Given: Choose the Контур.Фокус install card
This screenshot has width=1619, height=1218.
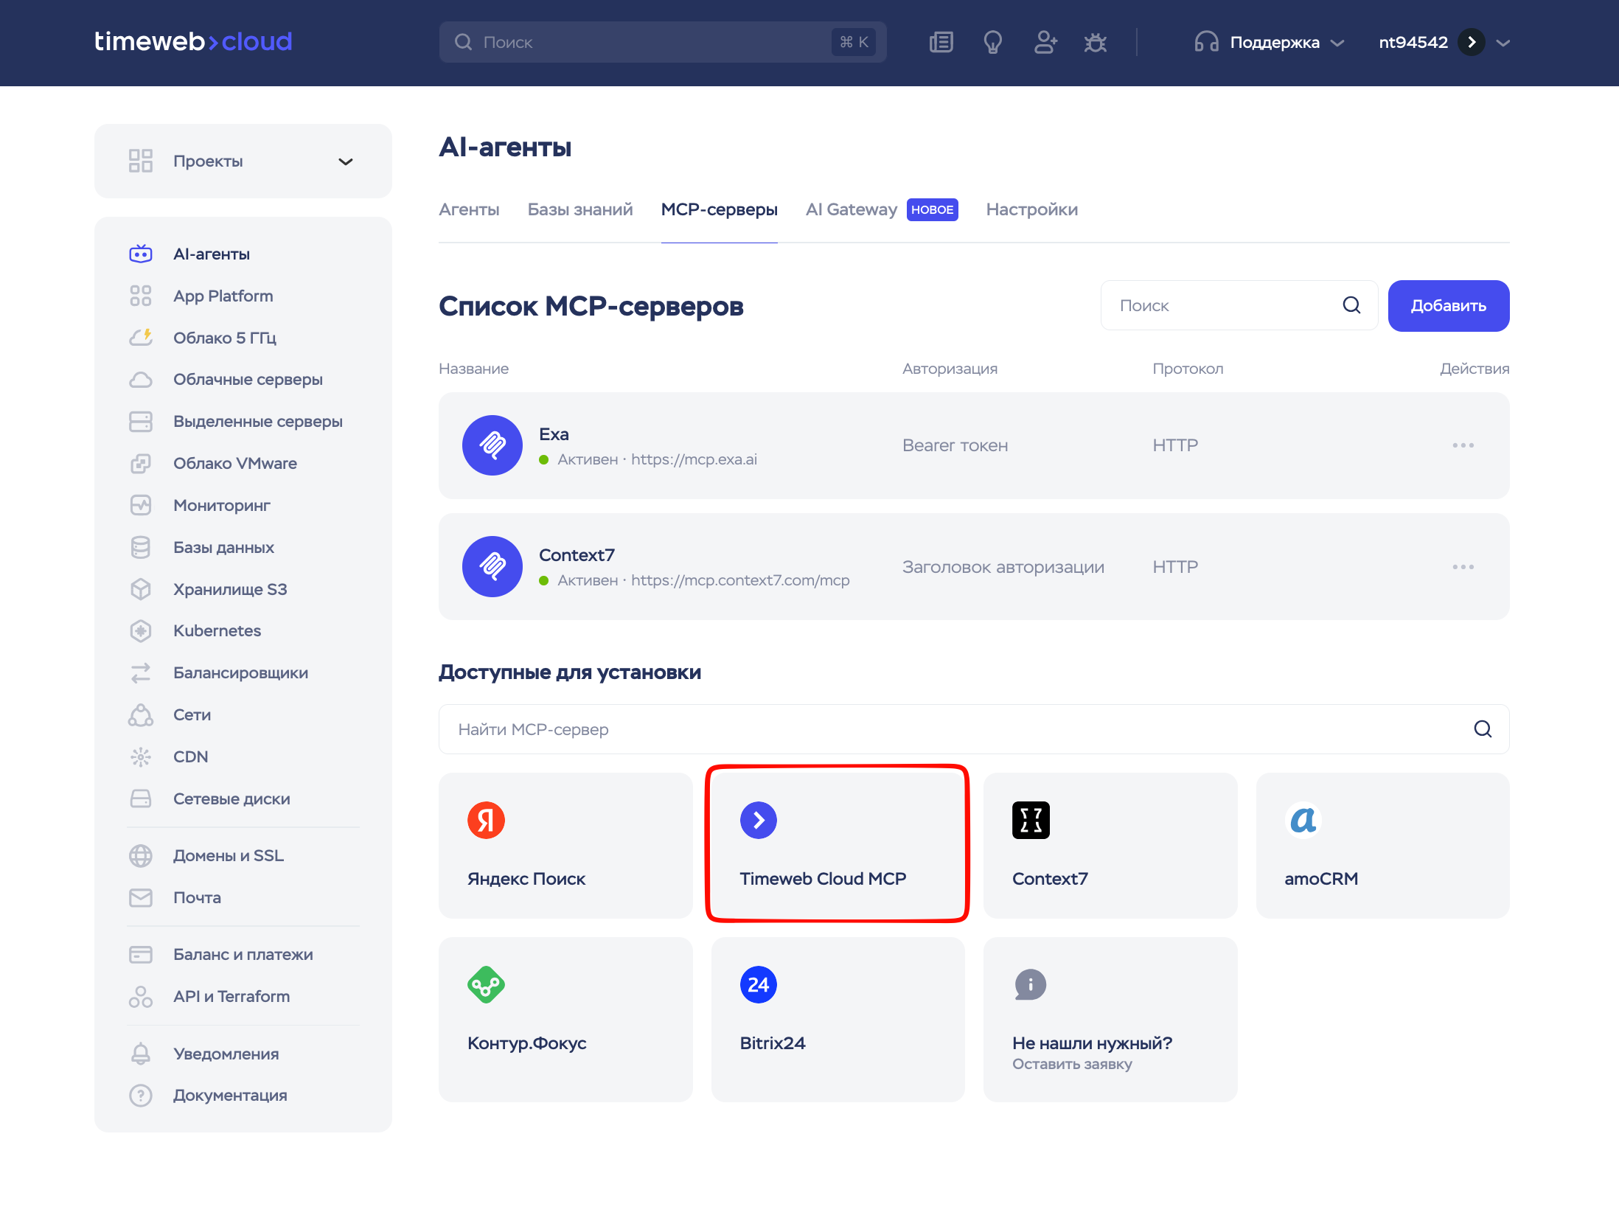Looking at the screenshot, I should 565,1019.
